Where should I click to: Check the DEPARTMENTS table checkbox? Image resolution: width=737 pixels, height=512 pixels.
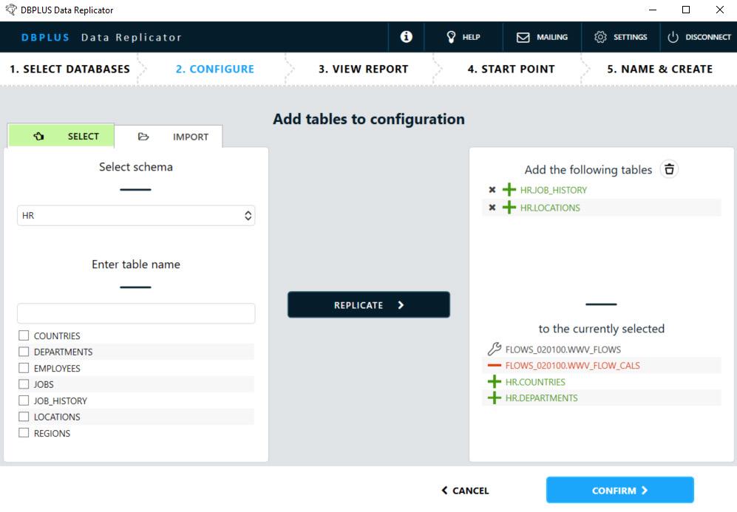click(x=24, y=352)
